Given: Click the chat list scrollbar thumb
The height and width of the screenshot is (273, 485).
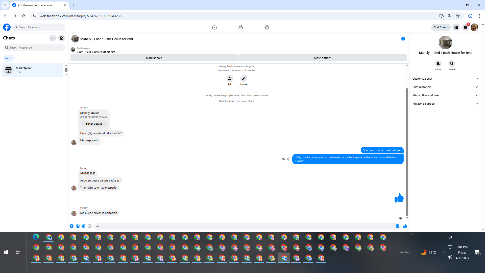Looking at the screenshot, I should pos(66,70).
